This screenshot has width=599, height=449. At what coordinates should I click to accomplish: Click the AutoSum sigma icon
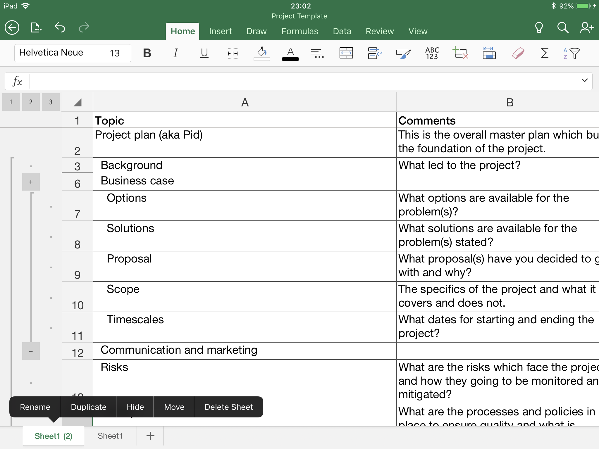tap(544, 53)
